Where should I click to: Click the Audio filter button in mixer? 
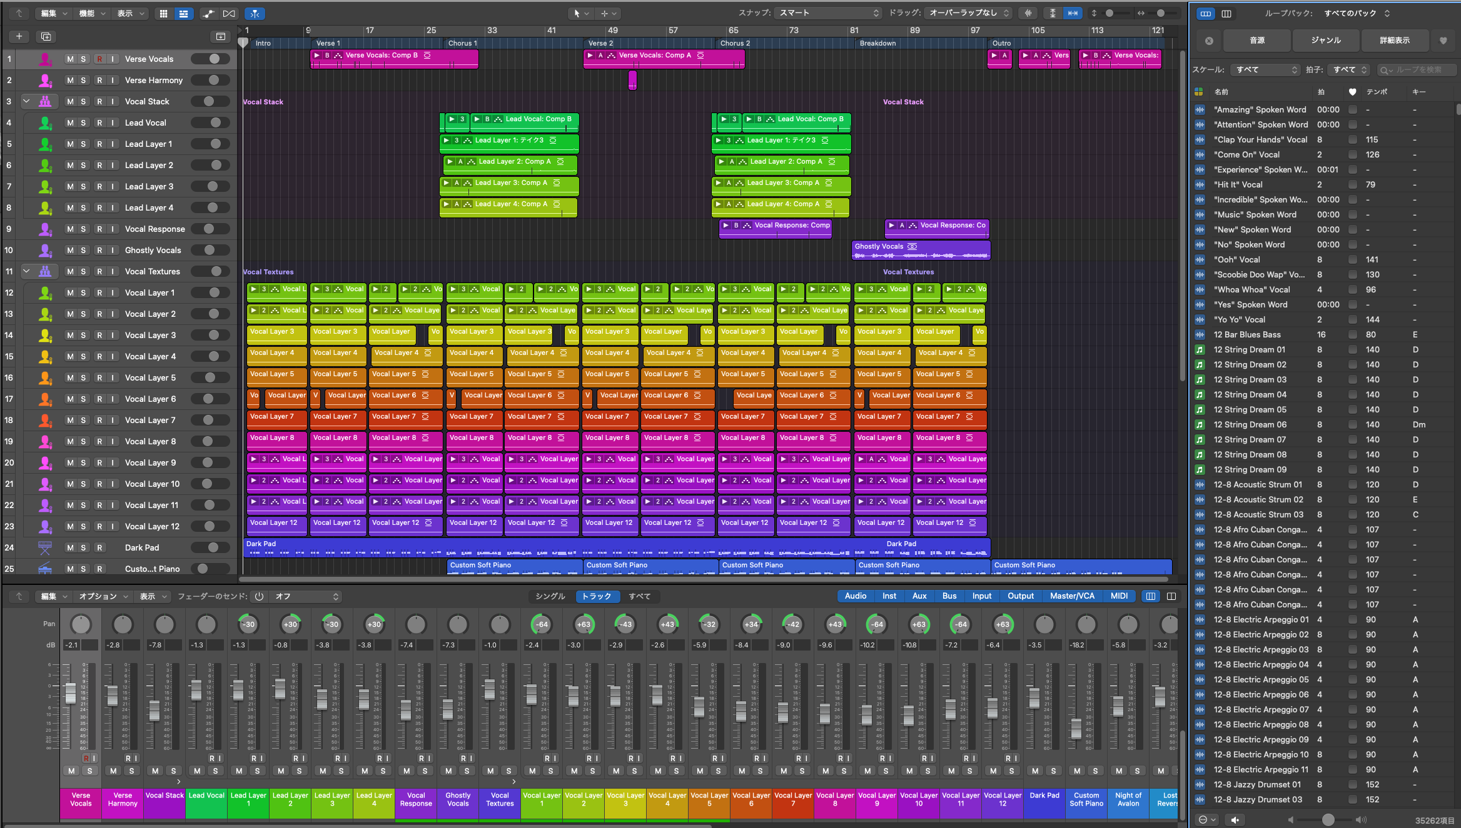(856, 596)
